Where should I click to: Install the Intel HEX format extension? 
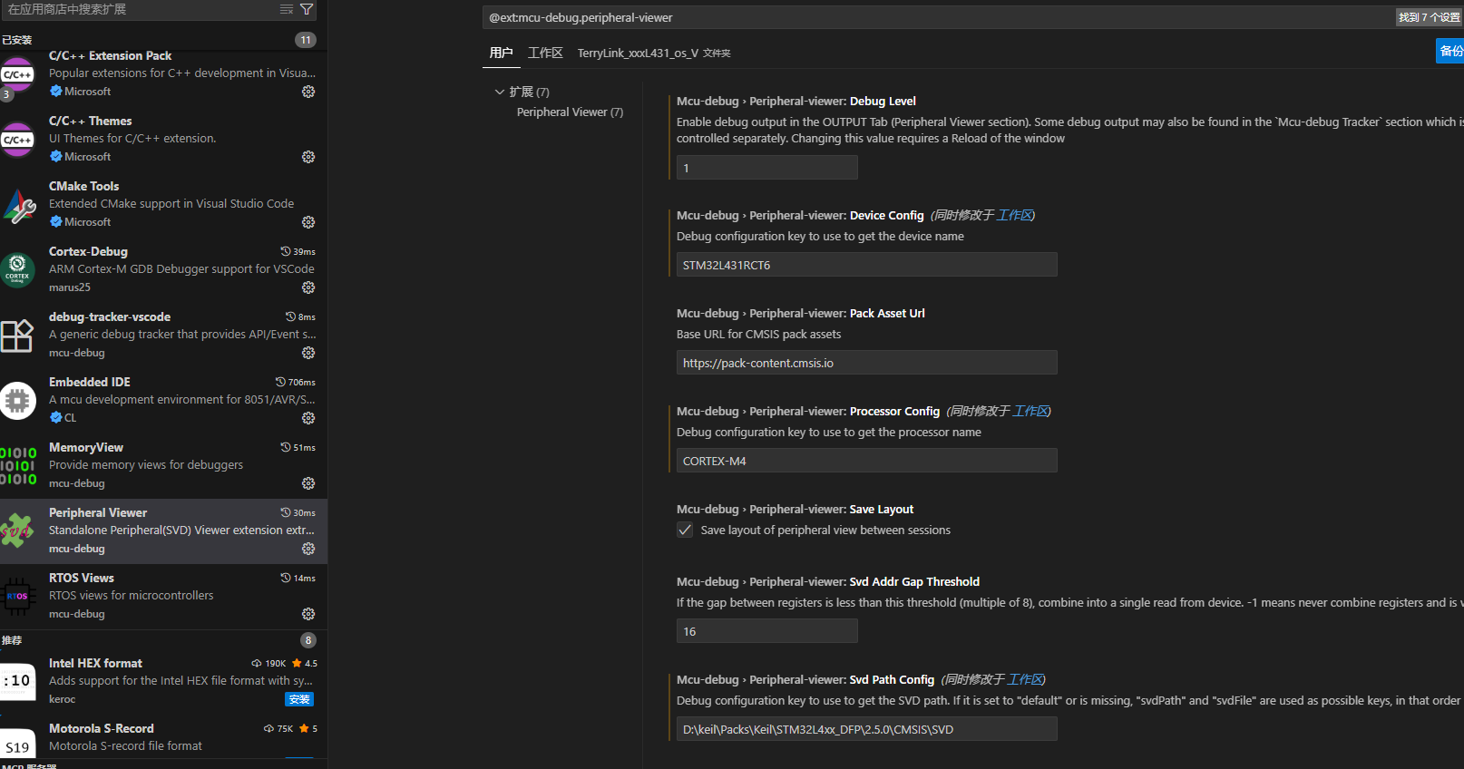[x=299, y=699]
